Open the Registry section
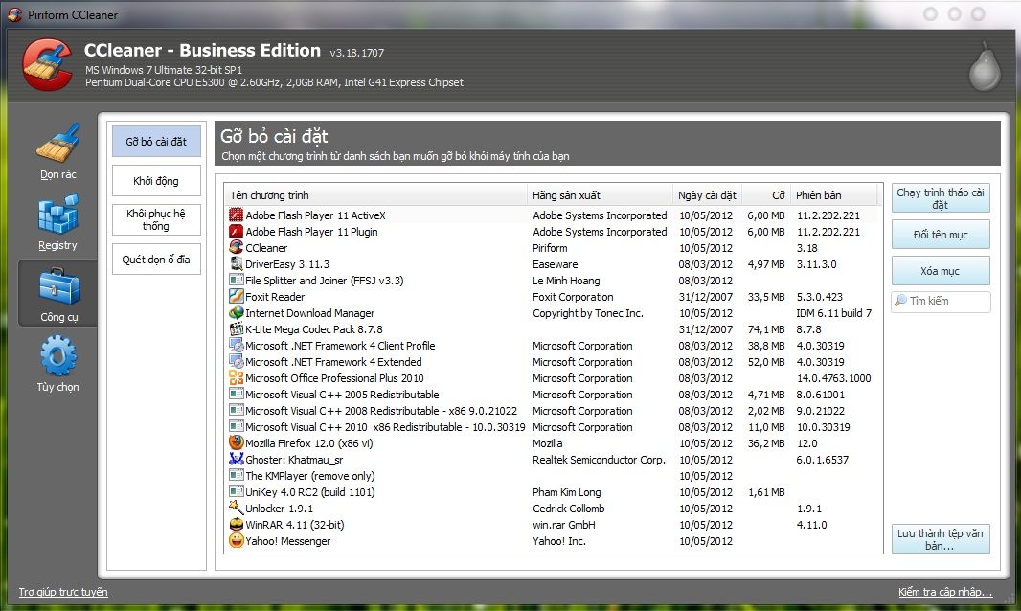Image resolution: width=1021 pixels, height=611 pixels. 58,223
